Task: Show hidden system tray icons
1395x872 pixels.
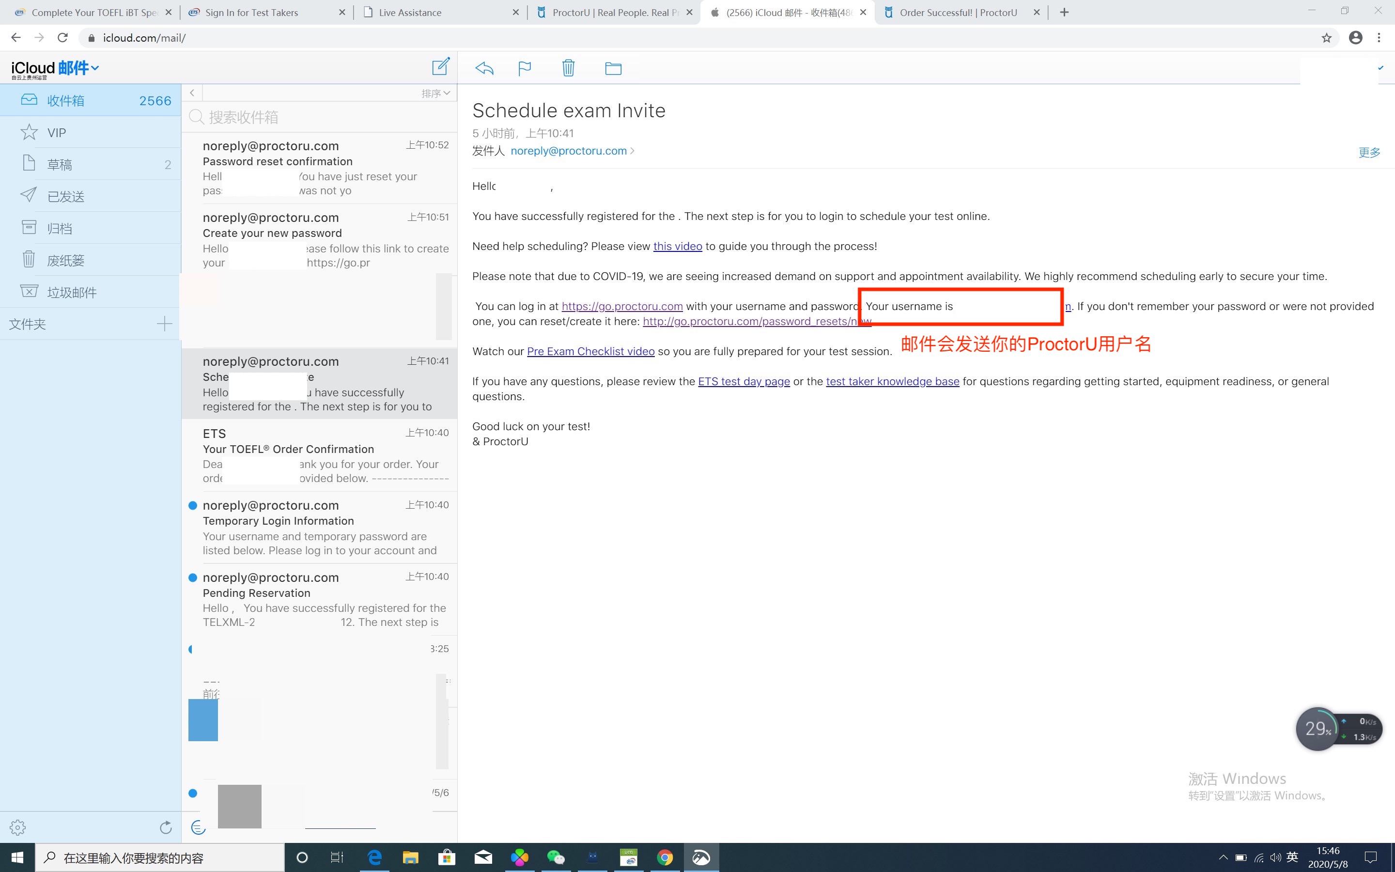Action: point(1223,857)
